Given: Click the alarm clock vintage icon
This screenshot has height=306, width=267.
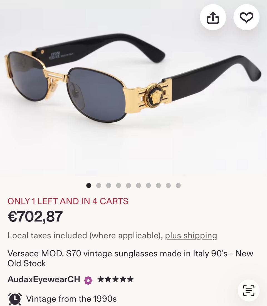Looking at the screenshot, I should click(15, 299).
